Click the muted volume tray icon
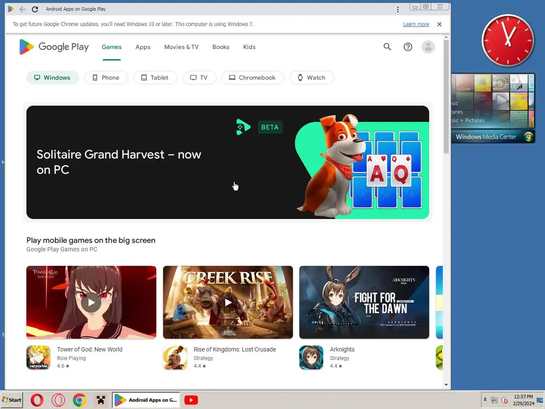Viewport: 545px width, 409px height. pyautogui.click(x=505, y=400)
